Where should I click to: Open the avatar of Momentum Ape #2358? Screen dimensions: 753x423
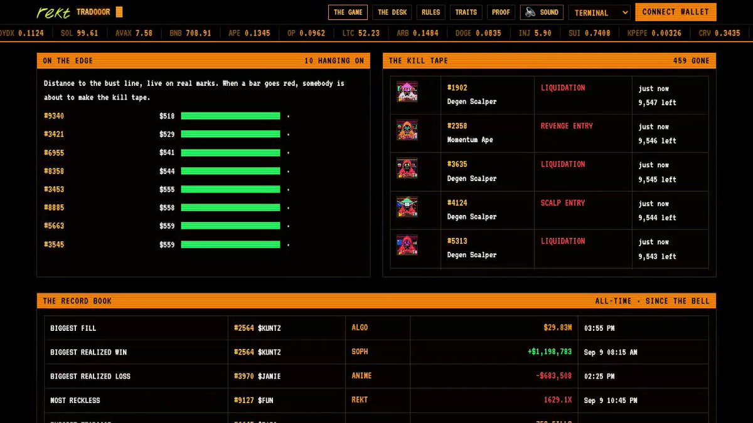pyautogui.click(x=407, y=130)
